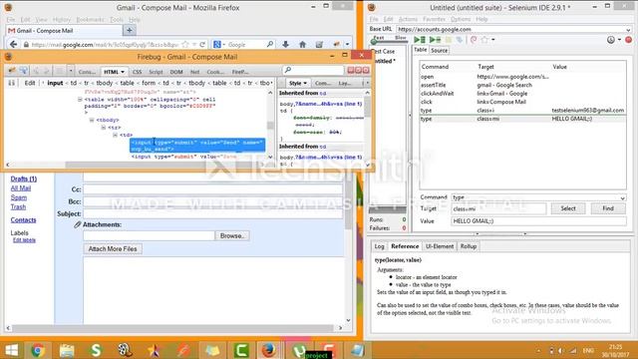Open Drafts (1) link in Gmail
638x359 pixels.
pyautogui.click(x=24, y=179)
